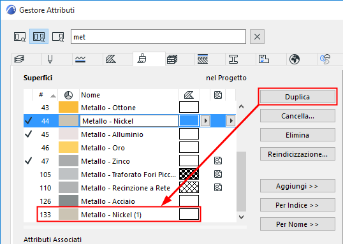Click the Duplica button
343x244 pixels.
click(297, 97)
